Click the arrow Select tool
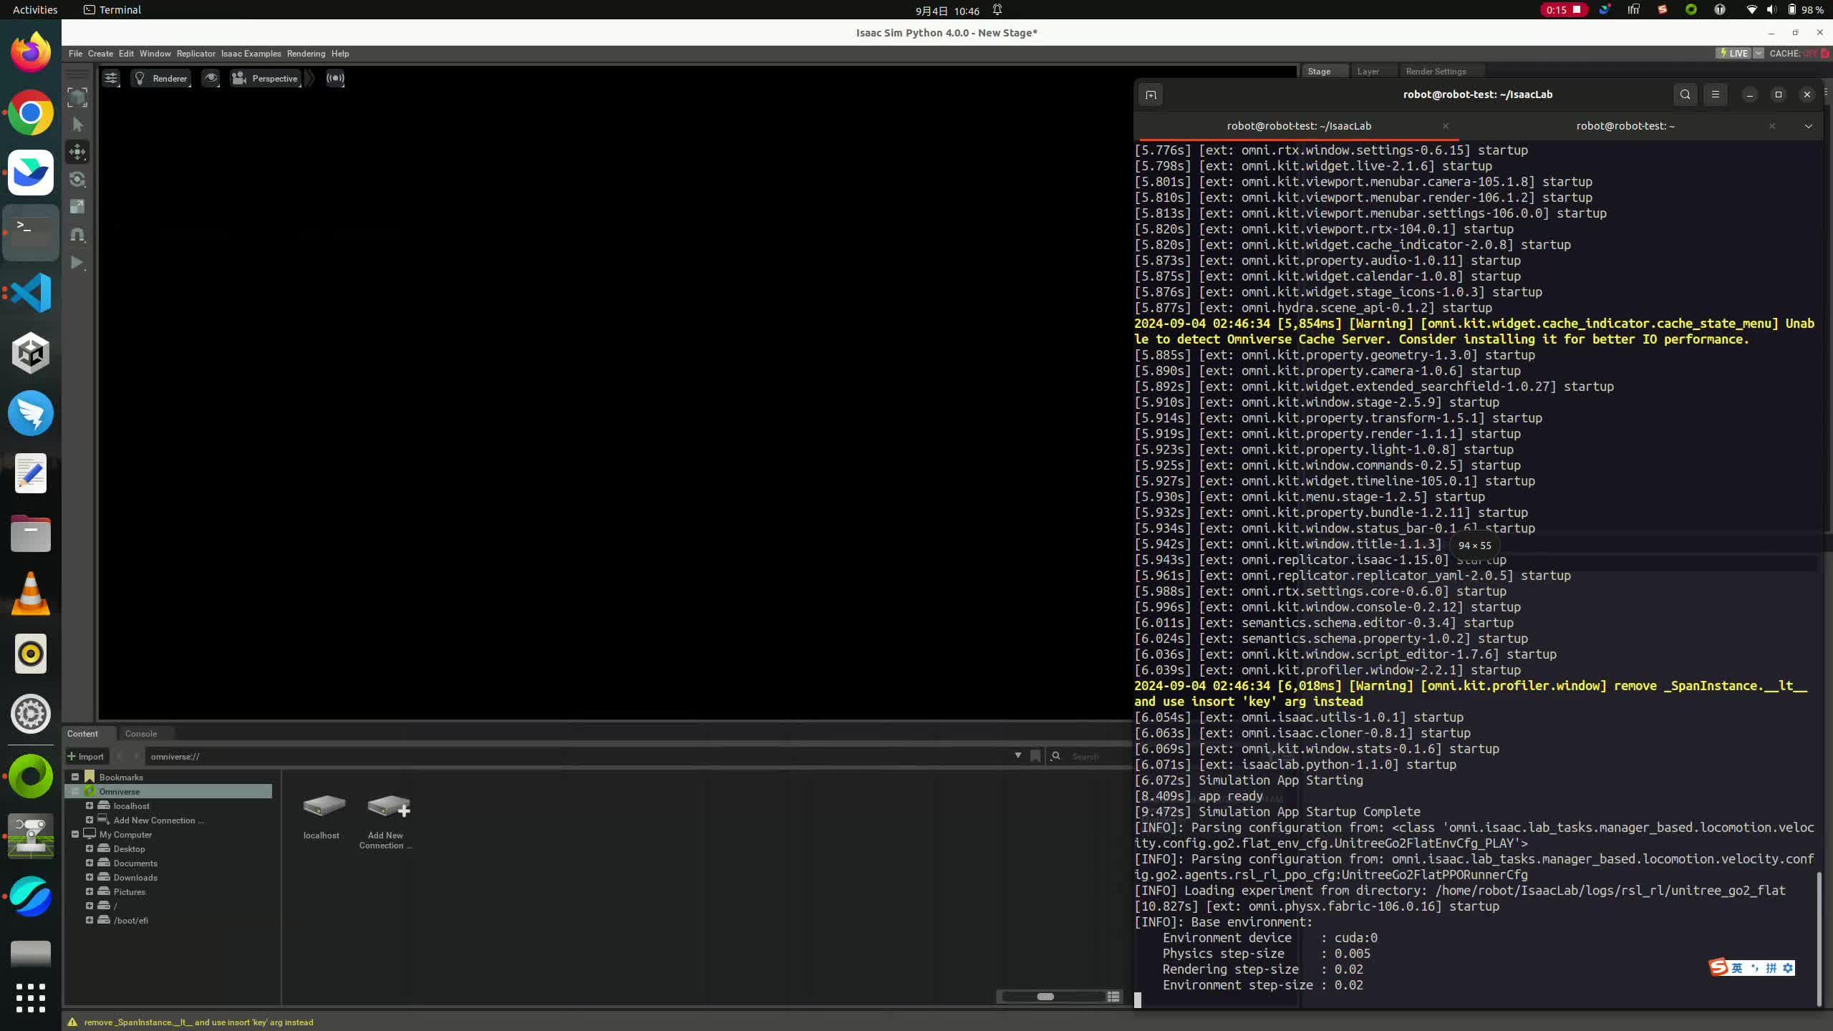 (77, 125)
